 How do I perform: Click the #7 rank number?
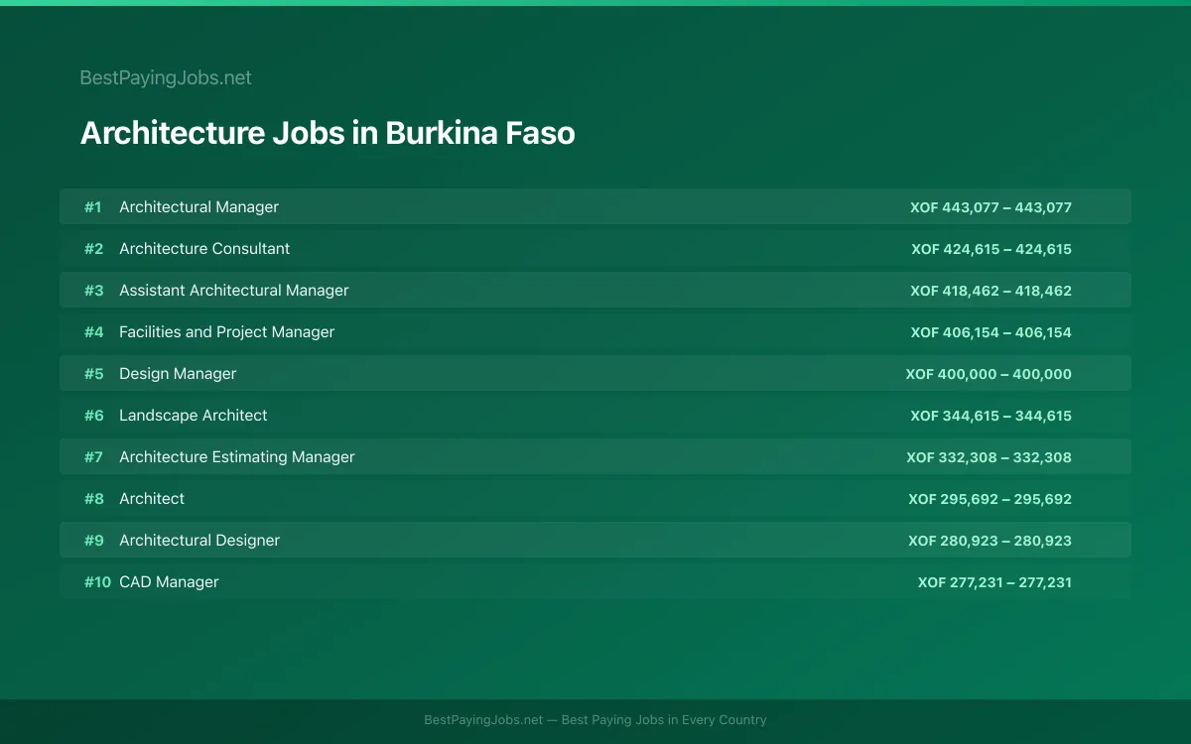[x=93, y=456]
